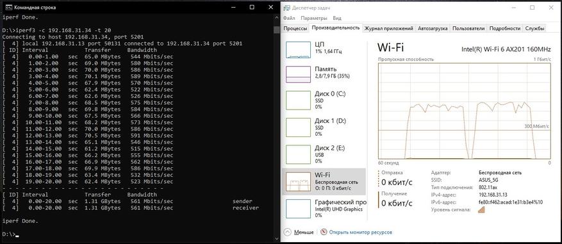Image resolution: width=562 pixels, height=244 pixels.
Task: Switch to the Процессы tab
Action: pyautogui.click(x=295, y=28)
